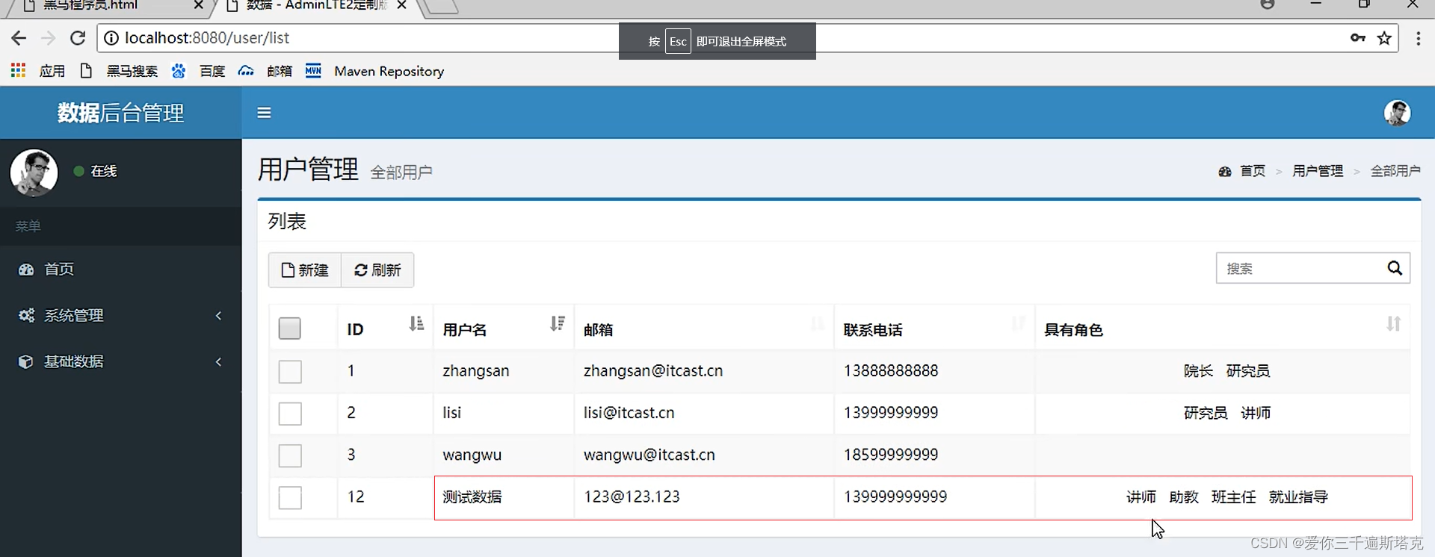Click site info icon in address bar

pyautogui.click(x=111, y=38)
